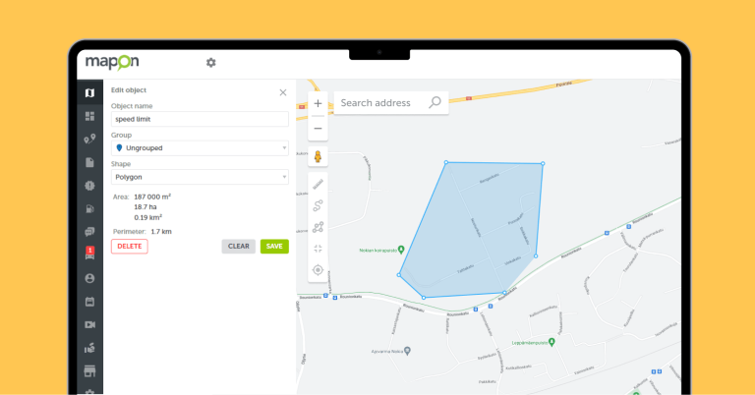Viewport: 755px width, 395px height.
Task: Close the Edit object panel
Action: (x=283, y=92)
